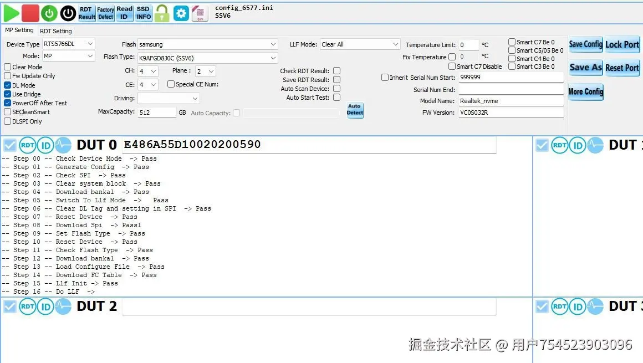Open the CE dropdown

click(147, 85)
